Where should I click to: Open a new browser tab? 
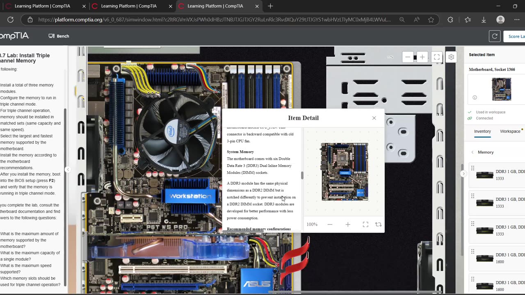270,6
